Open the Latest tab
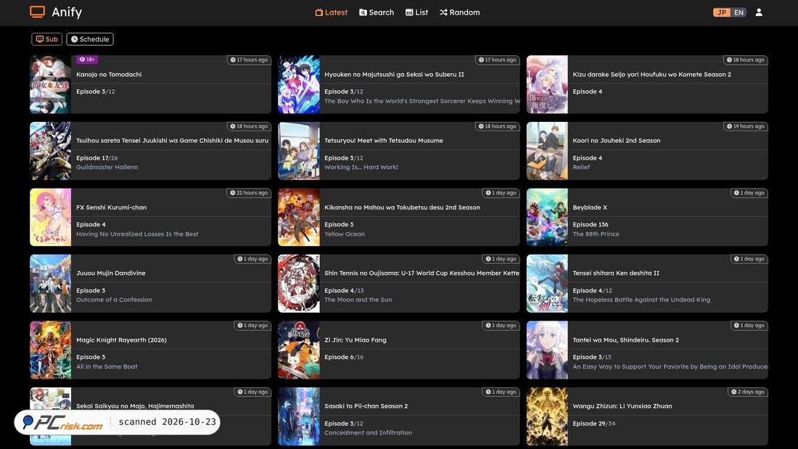 coord(332,12)
